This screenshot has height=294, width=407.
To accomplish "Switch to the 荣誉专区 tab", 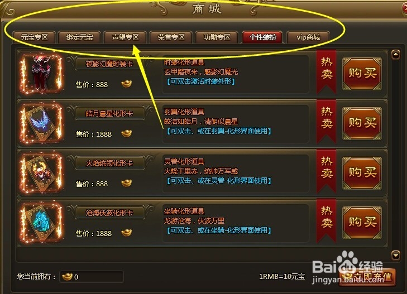I will coord(171,37).
